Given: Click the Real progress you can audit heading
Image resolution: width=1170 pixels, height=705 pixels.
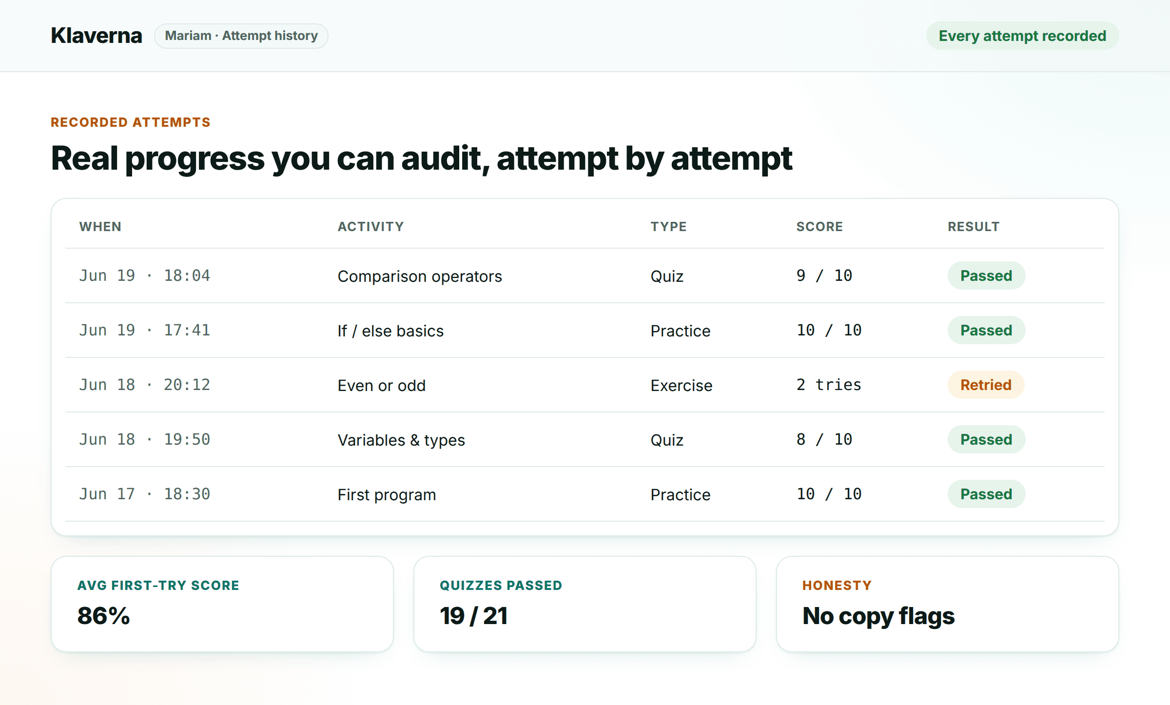Looking at the screenshot, I should point(422,159).
